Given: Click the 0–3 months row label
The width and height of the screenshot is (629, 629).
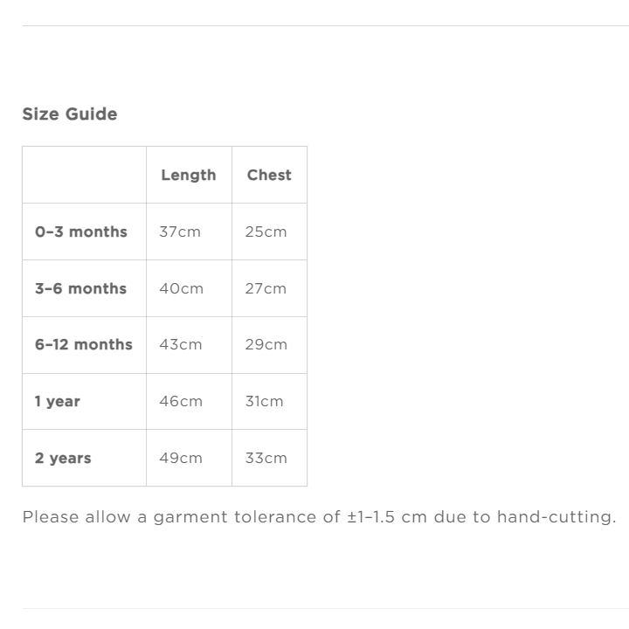Looking at the screenshot, I should [x=81, y=232].
